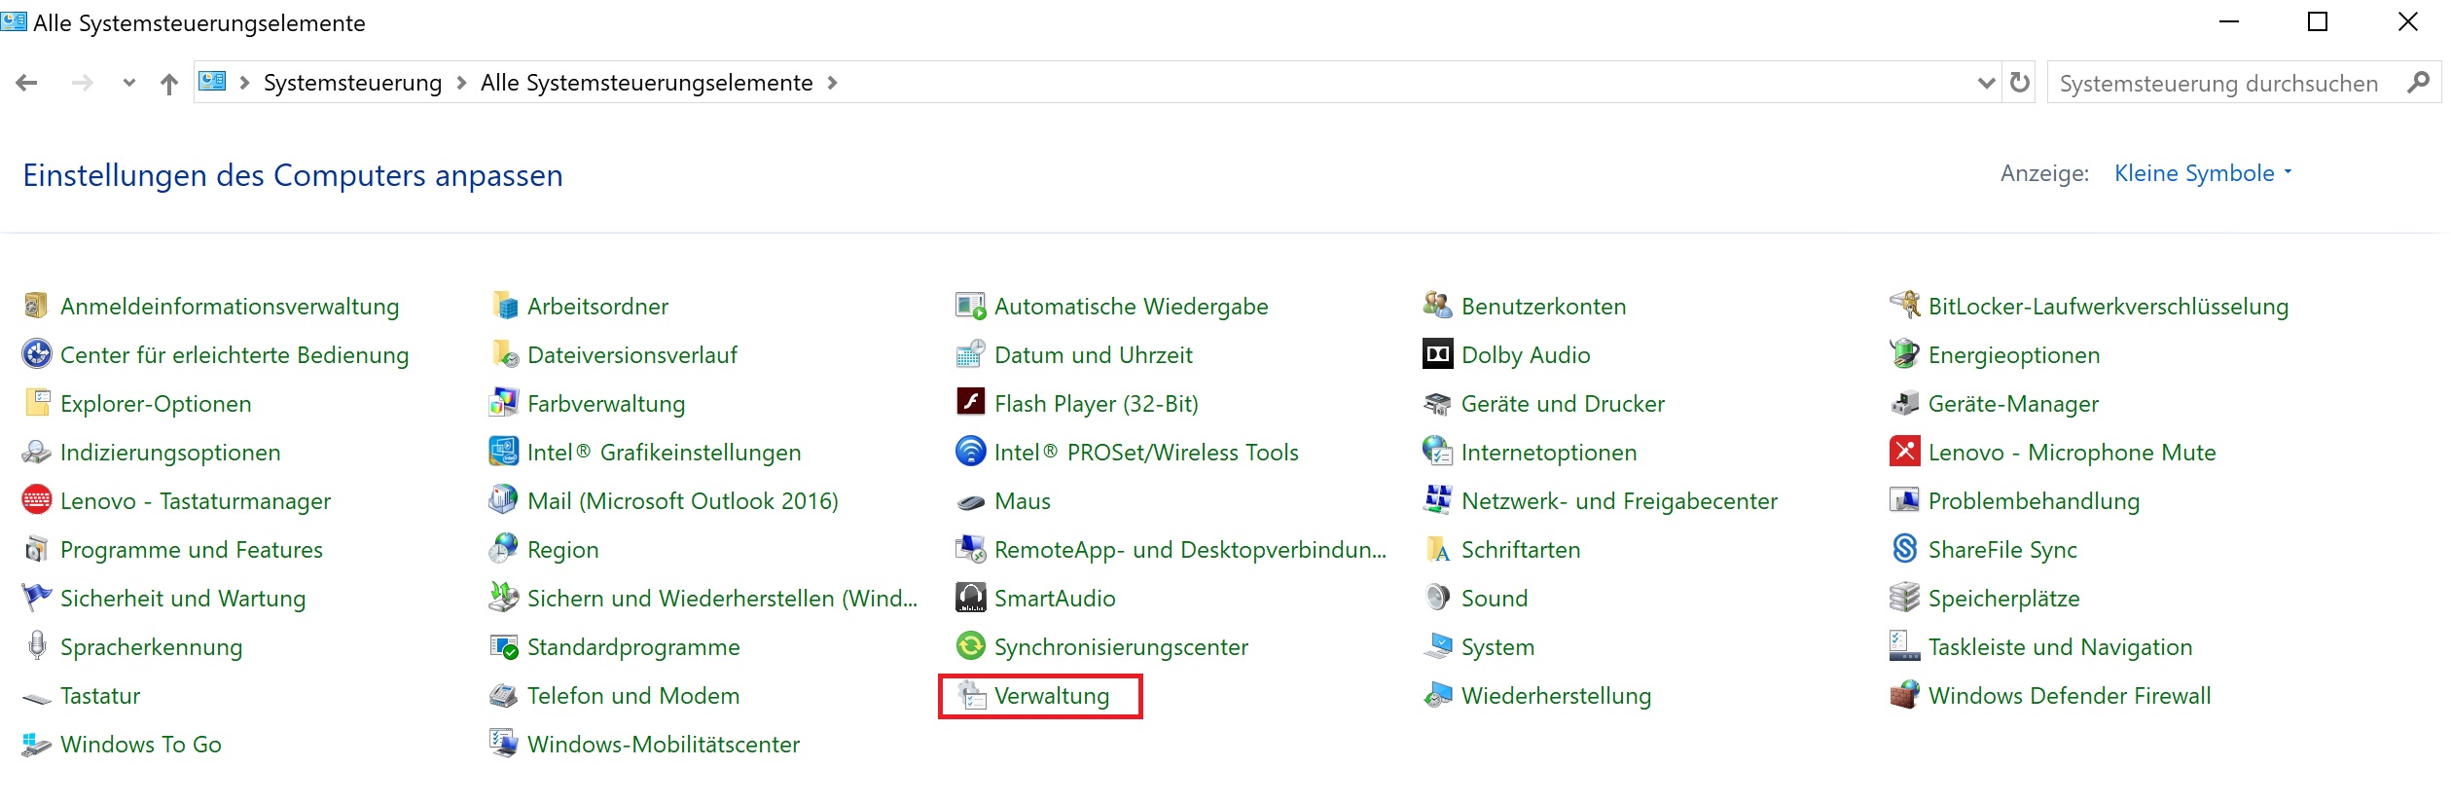Click the Center für erleichterte Bedienung icon
This screenshot has height=803, width=2451.
[x=36, y=354]
